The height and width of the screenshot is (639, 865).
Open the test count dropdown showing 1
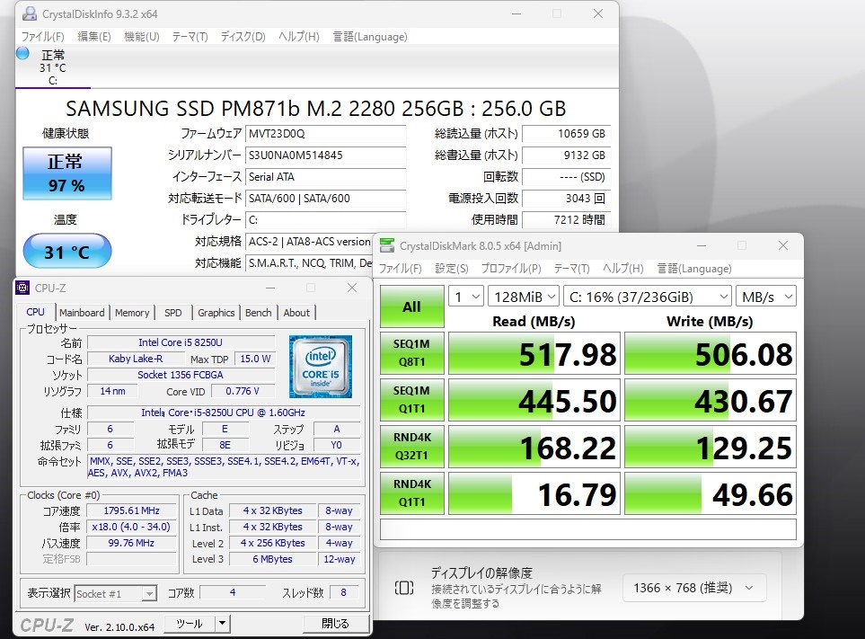[x=466, y=297]
